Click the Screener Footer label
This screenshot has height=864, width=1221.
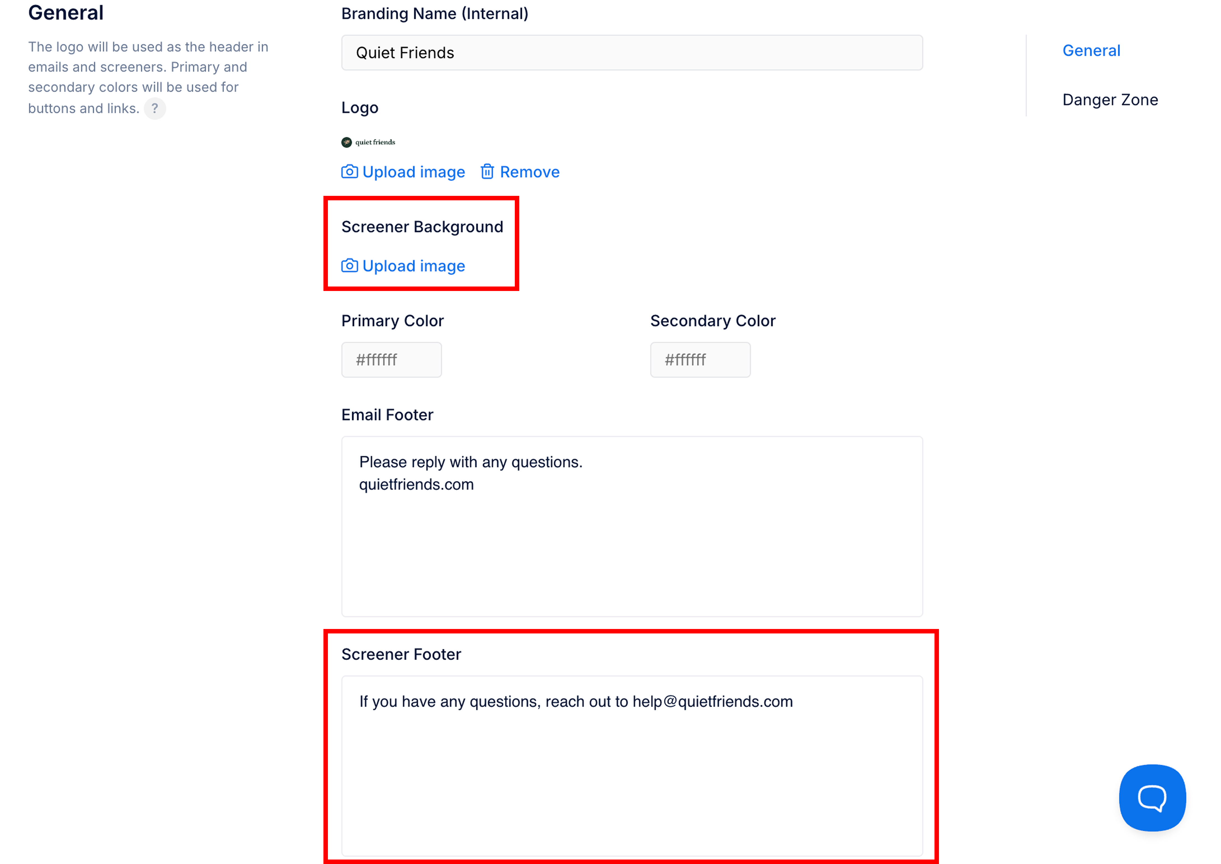tap(401, 654)
